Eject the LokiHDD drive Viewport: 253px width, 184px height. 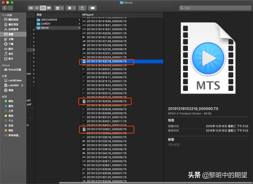22,85
